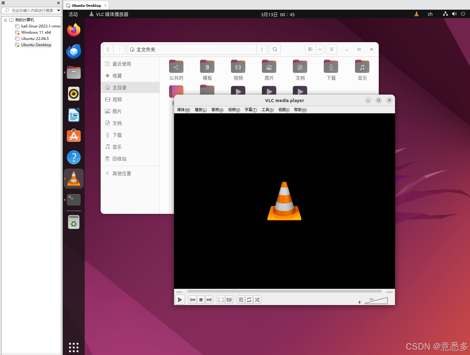Viewport: 470px width, 355px height.
Task: Launch LibreOffice Writer from the dock
Action: pyautogui.click(x=74, y=115)
